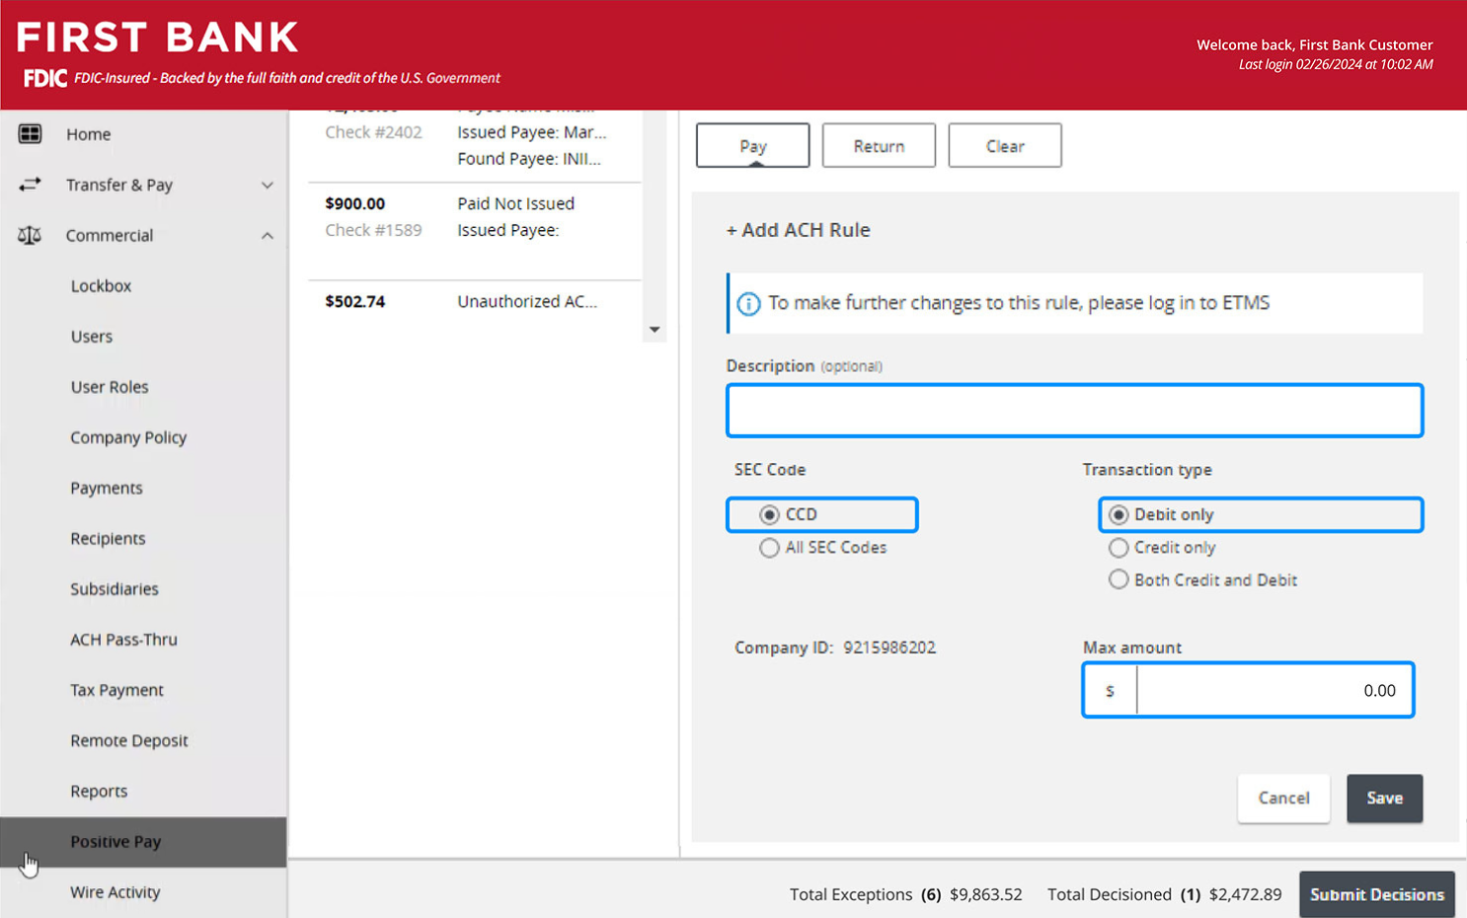Expand the Transfer & Pay menu chevron
The height and width of the screenshot is (918, 1467).
[267, 186]
